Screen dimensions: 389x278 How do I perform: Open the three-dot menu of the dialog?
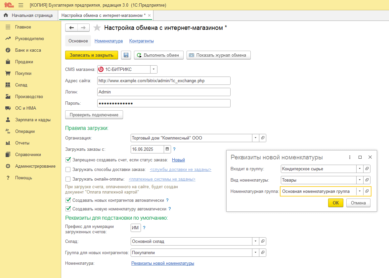coord(350,157)
